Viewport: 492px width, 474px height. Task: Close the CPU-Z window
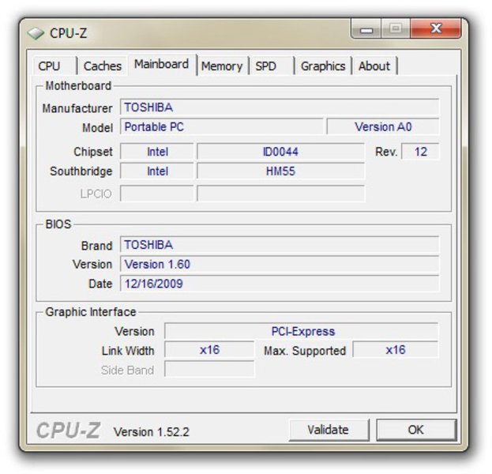tap(435, 28)
